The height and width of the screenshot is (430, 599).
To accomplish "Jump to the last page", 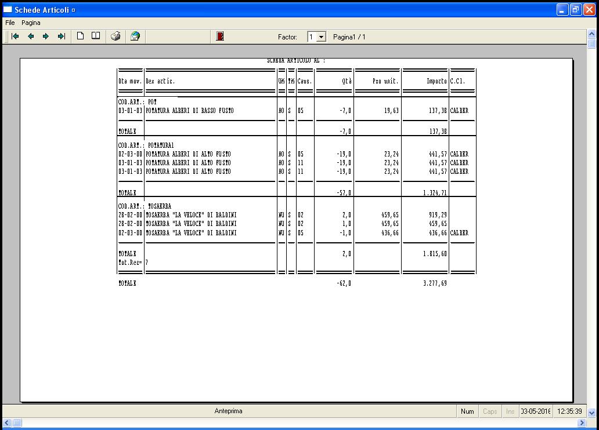I will tap(62, 37).
